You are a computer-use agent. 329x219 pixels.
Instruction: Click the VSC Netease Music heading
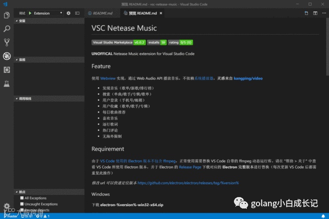pyautogui.click(x=124, y=28)
